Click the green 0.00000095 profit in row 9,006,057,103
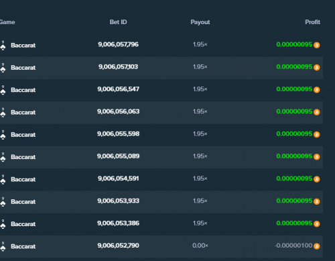Image resolution: width=335 pixels, height=261 pixels. (x=294, y=67)
